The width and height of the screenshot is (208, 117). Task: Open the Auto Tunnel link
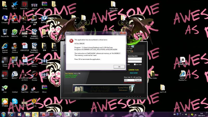134,73
